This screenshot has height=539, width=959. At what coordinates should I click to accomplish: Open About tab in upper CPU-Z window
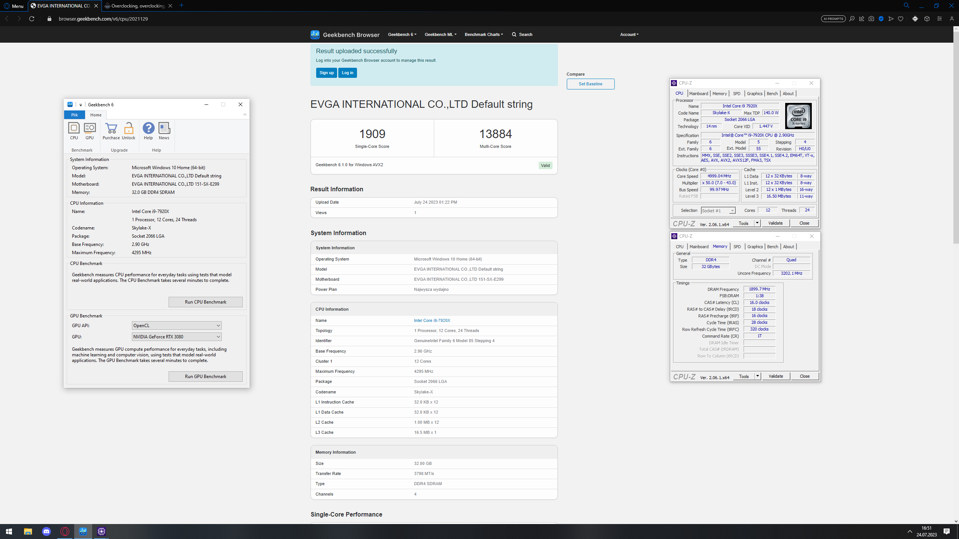[x=788, y=94]
